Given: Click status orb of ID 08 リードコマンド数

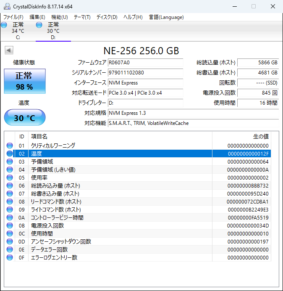Looking at the screenshot, I should 10,201.
